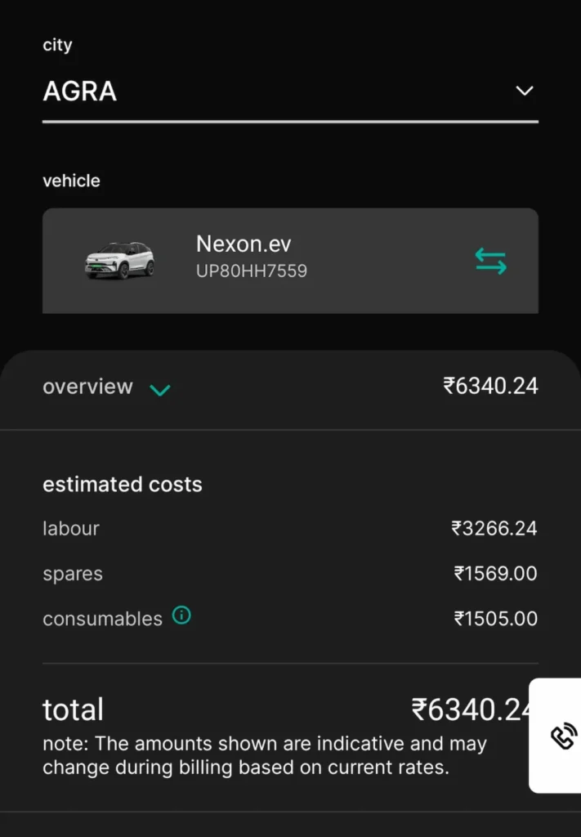Select the labour cost row

[x=290, y=528]
